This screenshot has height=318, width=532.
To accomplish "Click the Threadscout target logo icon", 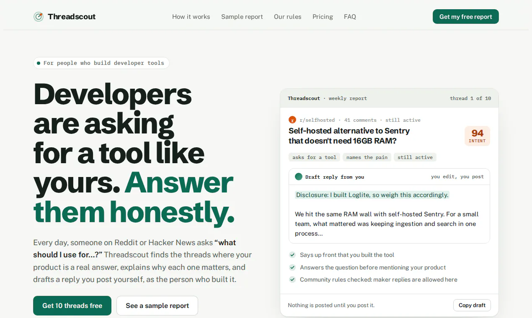I will pos(39,17).
